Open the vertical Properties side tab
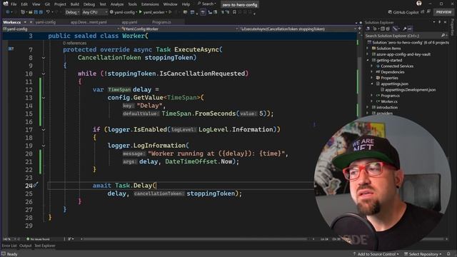Image resolution: width=457 pixels, height=257 pixels. click(x=452, y=27)
